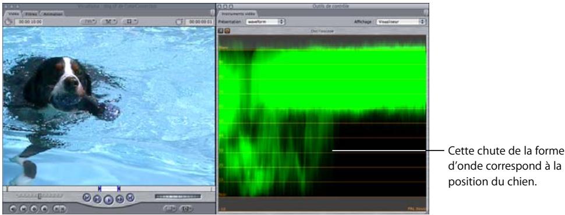Go to previous edit in Viewer transport

pyautogui.click(x=86, y=197)
